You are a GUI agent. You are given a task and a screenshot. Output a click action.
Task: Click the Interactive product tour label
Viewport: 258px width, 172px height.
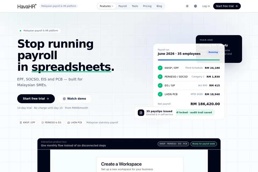coord(54,142)
